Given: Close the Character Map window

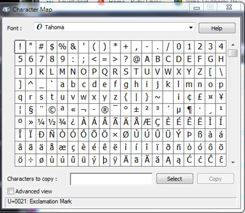Looking at the screenshot, I should pyautogui.click(x=229, y=7).
